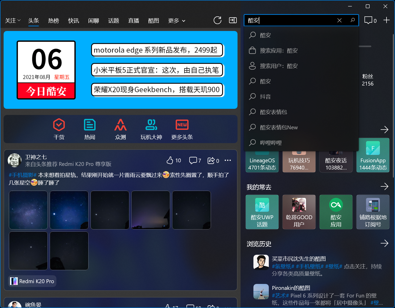Screen dimensions: 395x308
Task: Open Pironakin的酷图 history item
Action: click(318, 295)
